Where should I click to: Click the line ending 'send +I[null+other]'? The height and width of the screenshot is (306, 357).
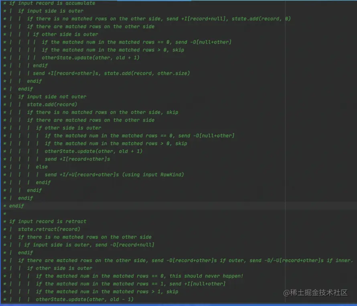[131, 284]
